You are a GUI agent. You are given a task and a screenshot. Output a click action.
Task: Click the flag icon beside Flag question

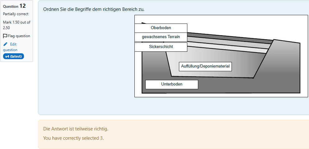pos(5,36)
